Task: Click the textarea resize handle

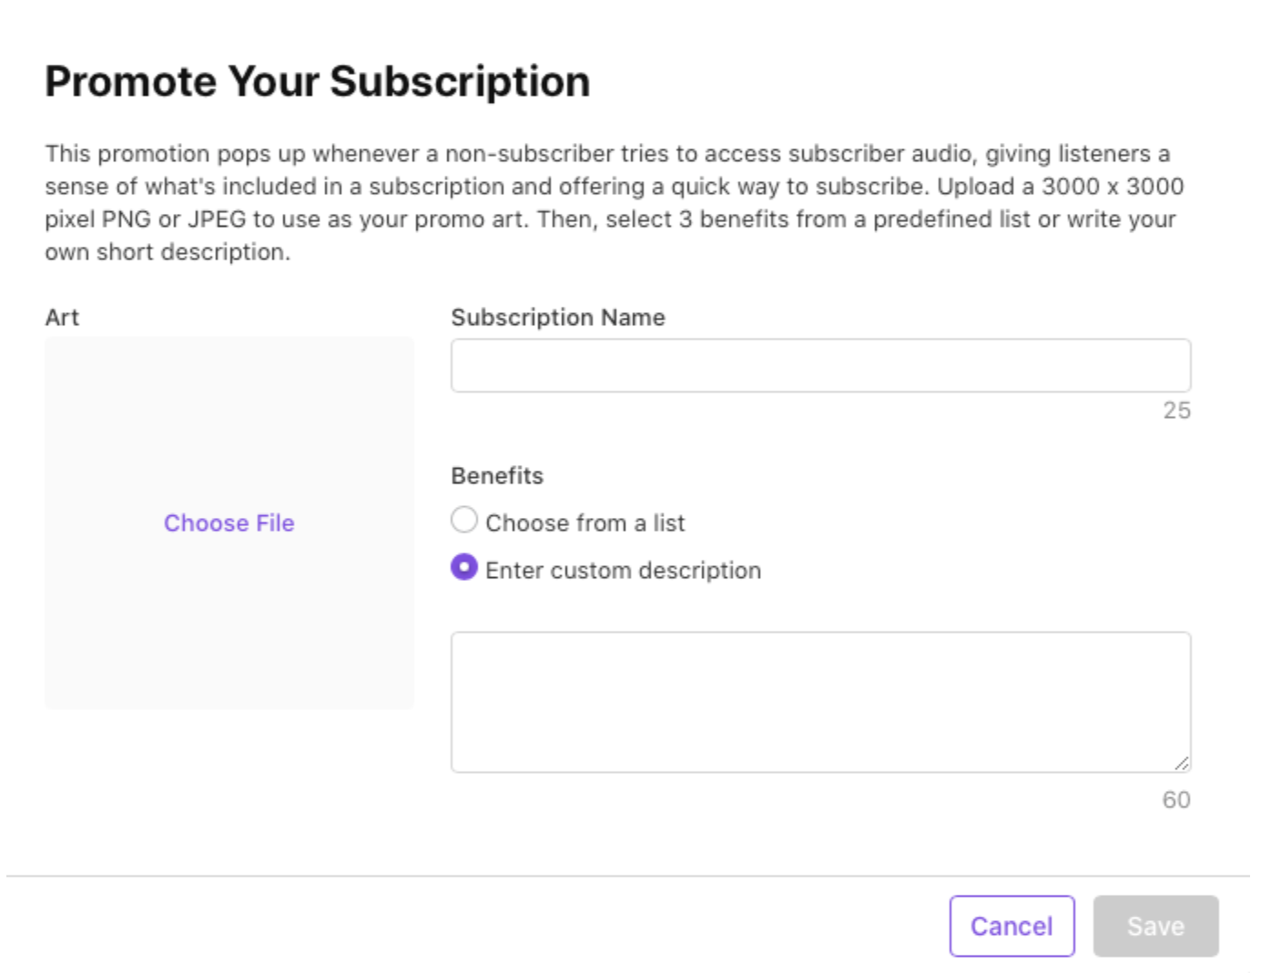Action: 1184,762
